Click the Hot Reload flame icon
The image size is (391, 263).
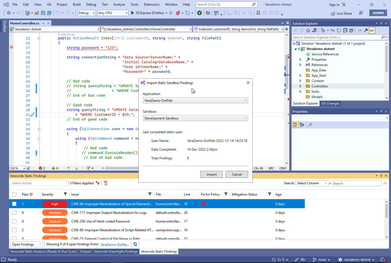(178, 13)
